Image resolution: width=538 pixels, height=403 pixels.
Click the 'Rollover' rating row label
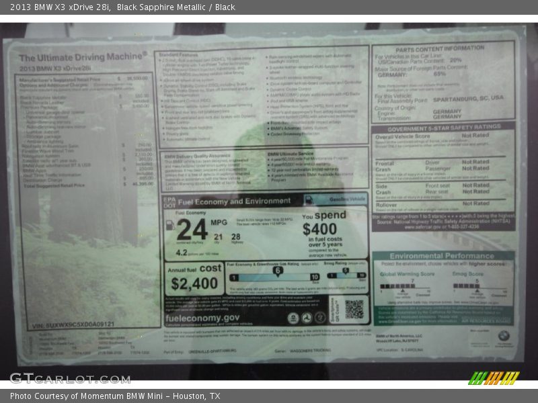(x=386, y=205)
